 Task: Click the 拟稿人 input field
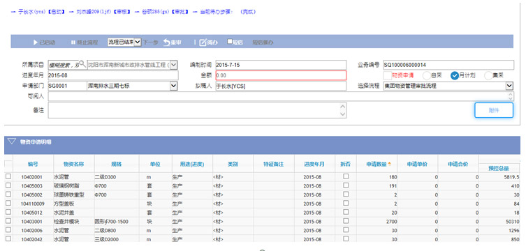click(281, 86)
